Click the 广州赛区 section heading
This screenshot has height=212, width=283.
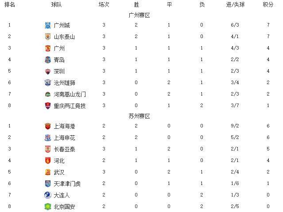139,15
